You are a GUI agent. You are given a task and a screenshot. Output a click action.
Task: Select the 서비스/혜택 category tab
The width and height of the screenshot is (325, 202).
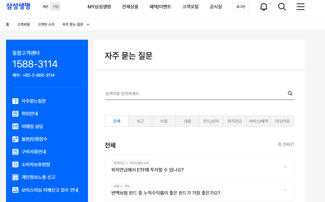(x=259, y=121)
